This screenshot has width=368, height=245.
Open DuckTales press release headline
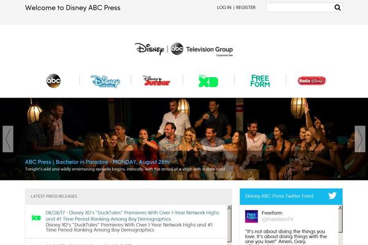click(132, 216)
